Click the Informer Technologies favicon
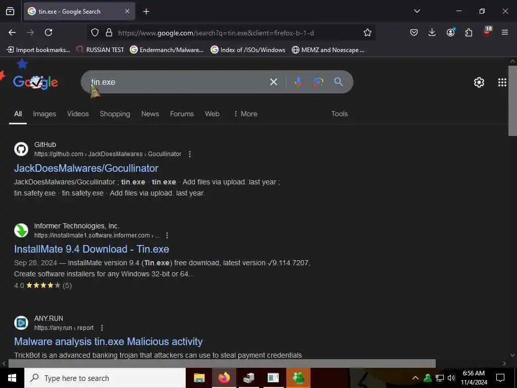 (21, 230)
